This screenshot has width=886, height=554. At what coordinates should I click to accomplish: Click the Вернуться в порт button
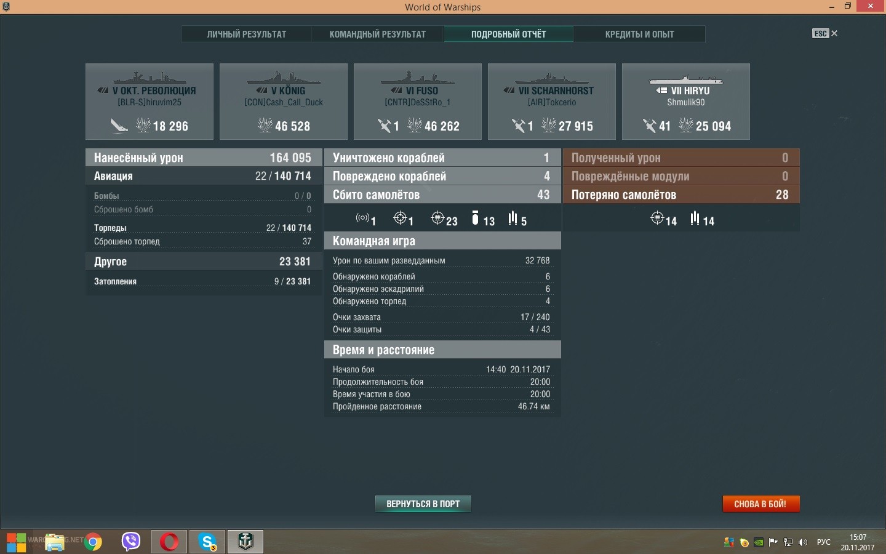tap(423, 504)
